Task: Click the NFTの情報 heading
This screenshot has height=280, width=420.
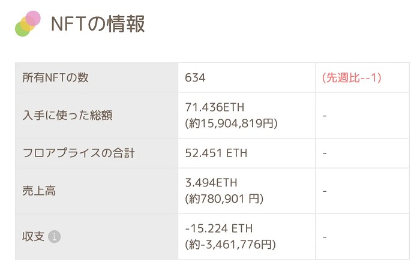Action: (x=98, y=24)
